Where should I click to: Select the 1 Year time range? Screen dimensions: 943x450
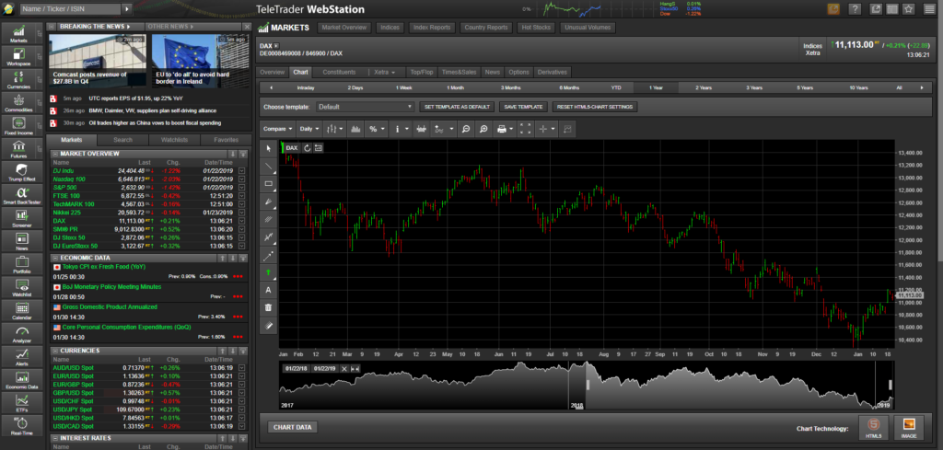point(656,87)
